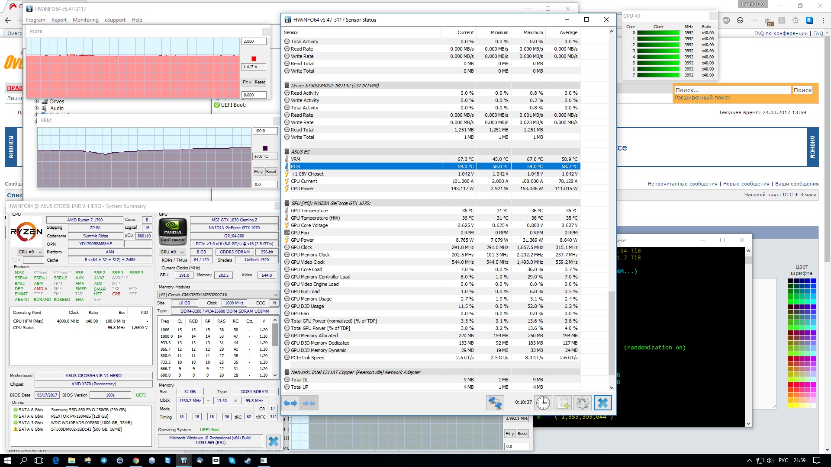Reset sensor timer with clock icon
This screenshot has width=831, height=467.
tap(543, 403)
